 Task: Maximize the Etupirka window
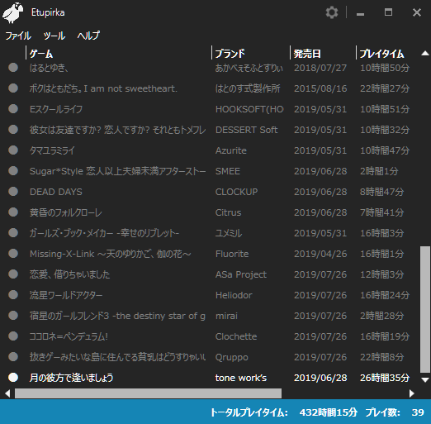(x=388, y=12)
